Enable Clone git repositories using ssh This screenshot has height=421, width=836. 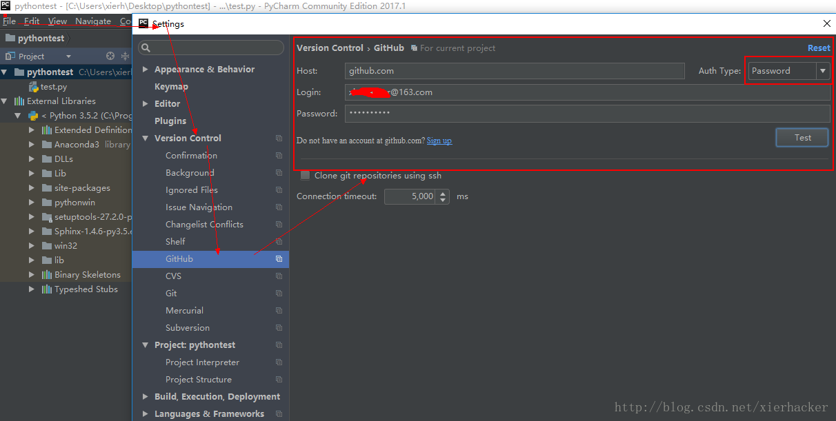point(305,176)
